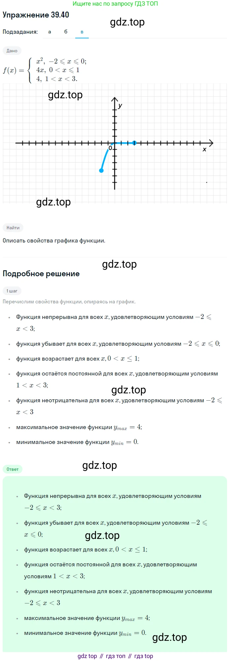Open the active subtask tab в

click(x=82, y=32)
